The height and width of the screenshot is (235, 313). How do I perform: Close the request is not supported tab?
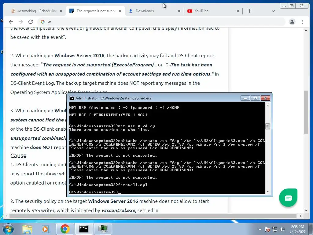point(120,11)
